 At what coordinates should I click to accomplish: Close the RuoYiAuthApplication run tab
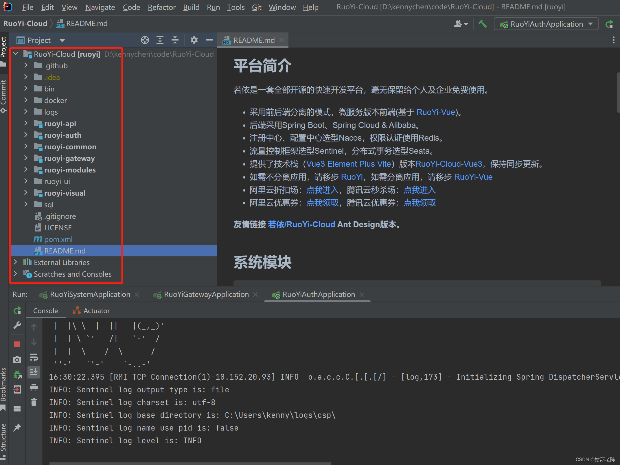point(362,295)
